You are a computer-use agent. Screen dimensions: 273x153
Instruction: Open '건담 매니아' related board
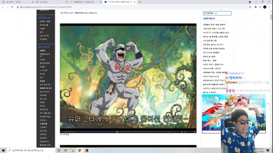point(44,141)
